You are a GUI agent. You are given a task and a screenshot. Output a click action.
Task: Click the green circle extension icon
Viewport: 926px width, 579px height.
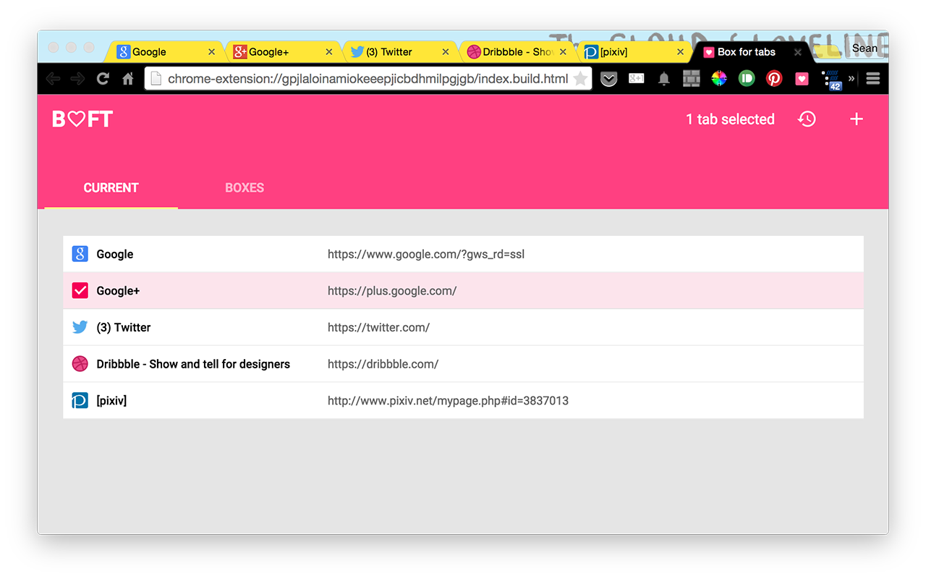pos(747,79)
